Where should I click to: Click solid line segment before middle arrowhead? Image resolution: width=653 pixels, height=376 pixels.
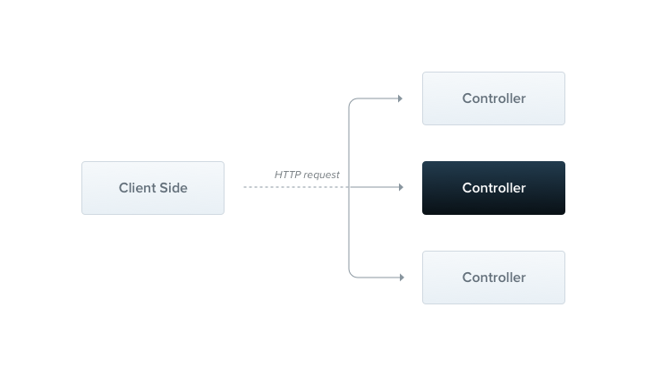tap(374, 187)
